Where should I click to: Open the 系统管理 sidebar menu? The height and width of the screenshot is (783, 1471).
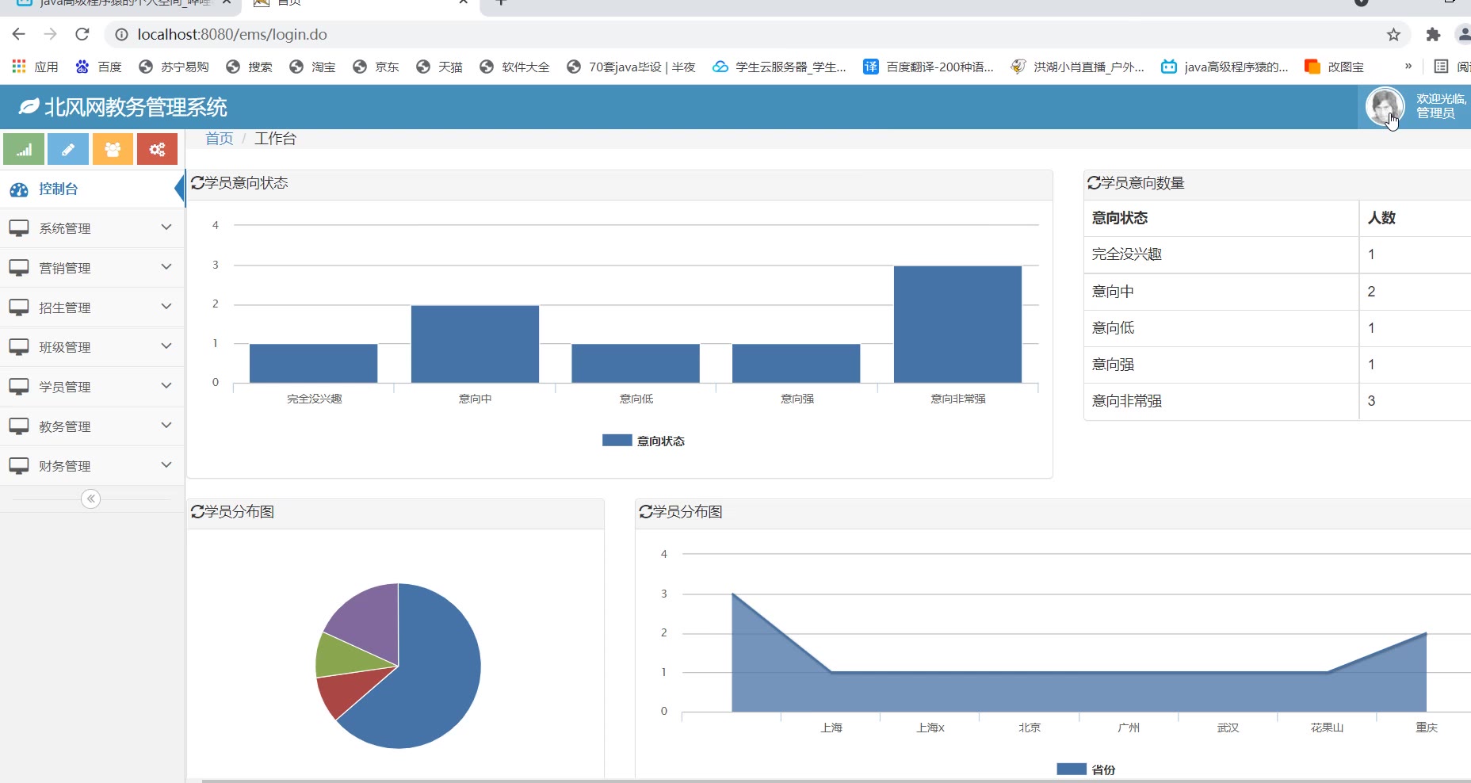[x=92, y=228]
